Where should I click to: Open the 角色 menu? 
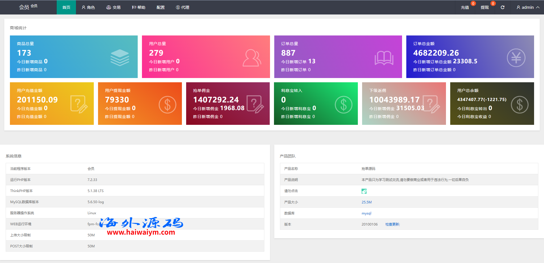tap(88, 7)
